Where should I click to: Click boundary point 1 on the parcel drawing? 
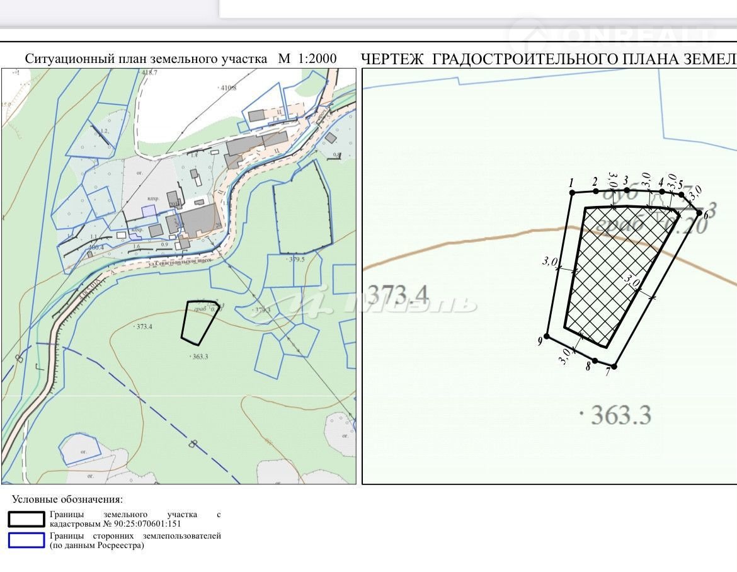click(572, 193)
